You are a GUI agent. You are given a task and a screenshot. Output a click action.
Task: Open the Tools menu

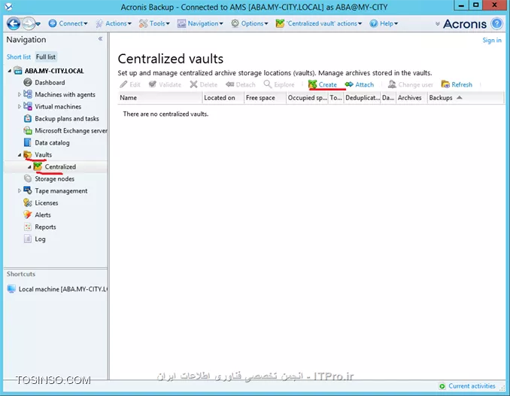[154, 23]
